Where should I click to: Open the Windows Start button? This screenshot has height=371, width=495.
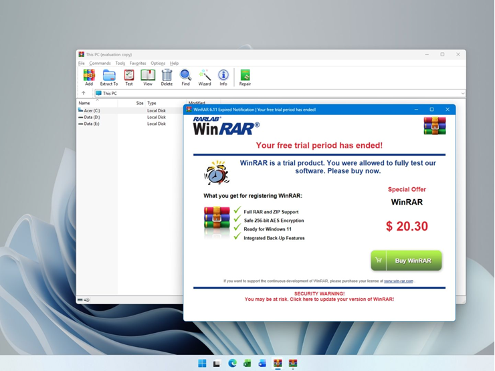coord(202,364)
